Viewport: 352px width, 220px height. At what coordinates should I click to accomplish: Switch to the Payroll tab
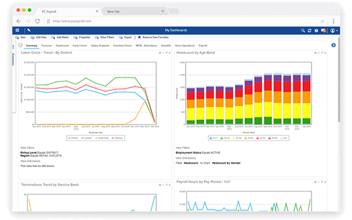[x=203, y=46]
